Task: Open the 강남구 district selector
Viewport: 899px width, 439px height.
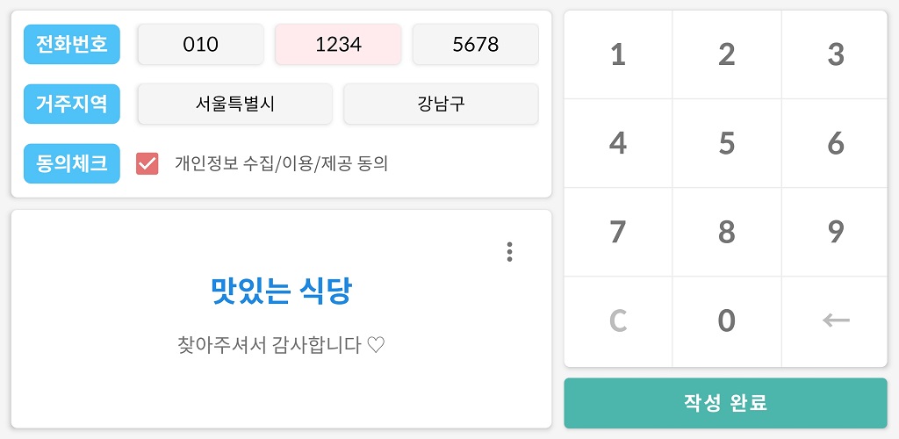Action: [x=441, y=104]
